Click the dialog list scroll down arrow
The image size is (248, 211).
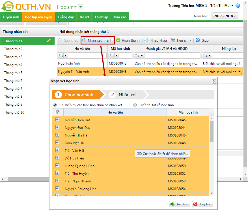[x=212, y=193]
